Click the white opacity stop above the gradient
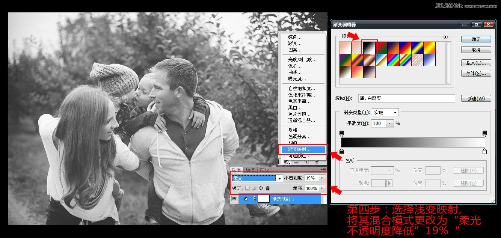 (x=484, y=133)
